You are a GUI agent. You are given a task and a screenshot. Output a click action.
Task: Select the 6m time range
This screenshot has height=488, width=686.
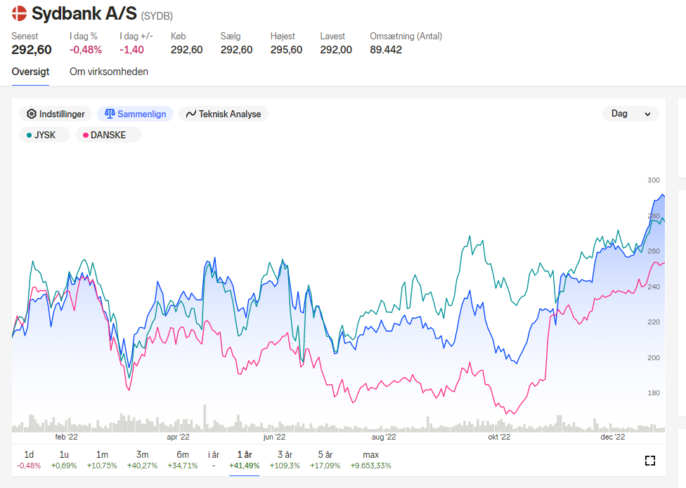(x=183, y=460)
